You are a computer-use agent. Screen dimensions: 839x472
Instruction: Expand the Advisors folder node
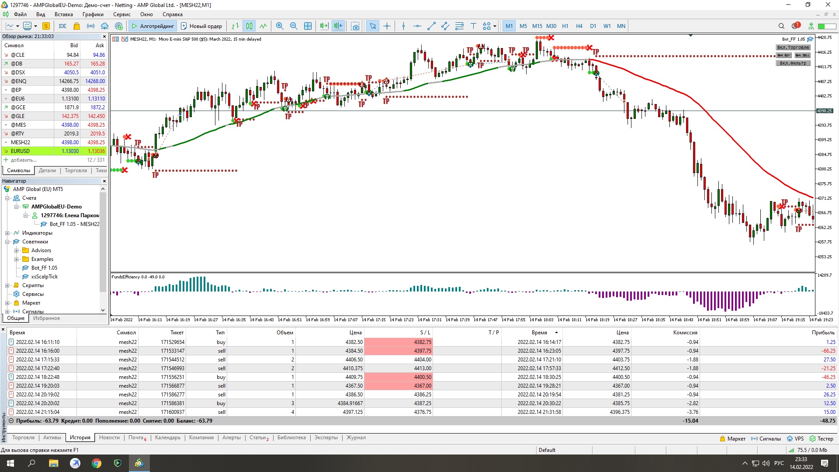(x=17, y=250)
